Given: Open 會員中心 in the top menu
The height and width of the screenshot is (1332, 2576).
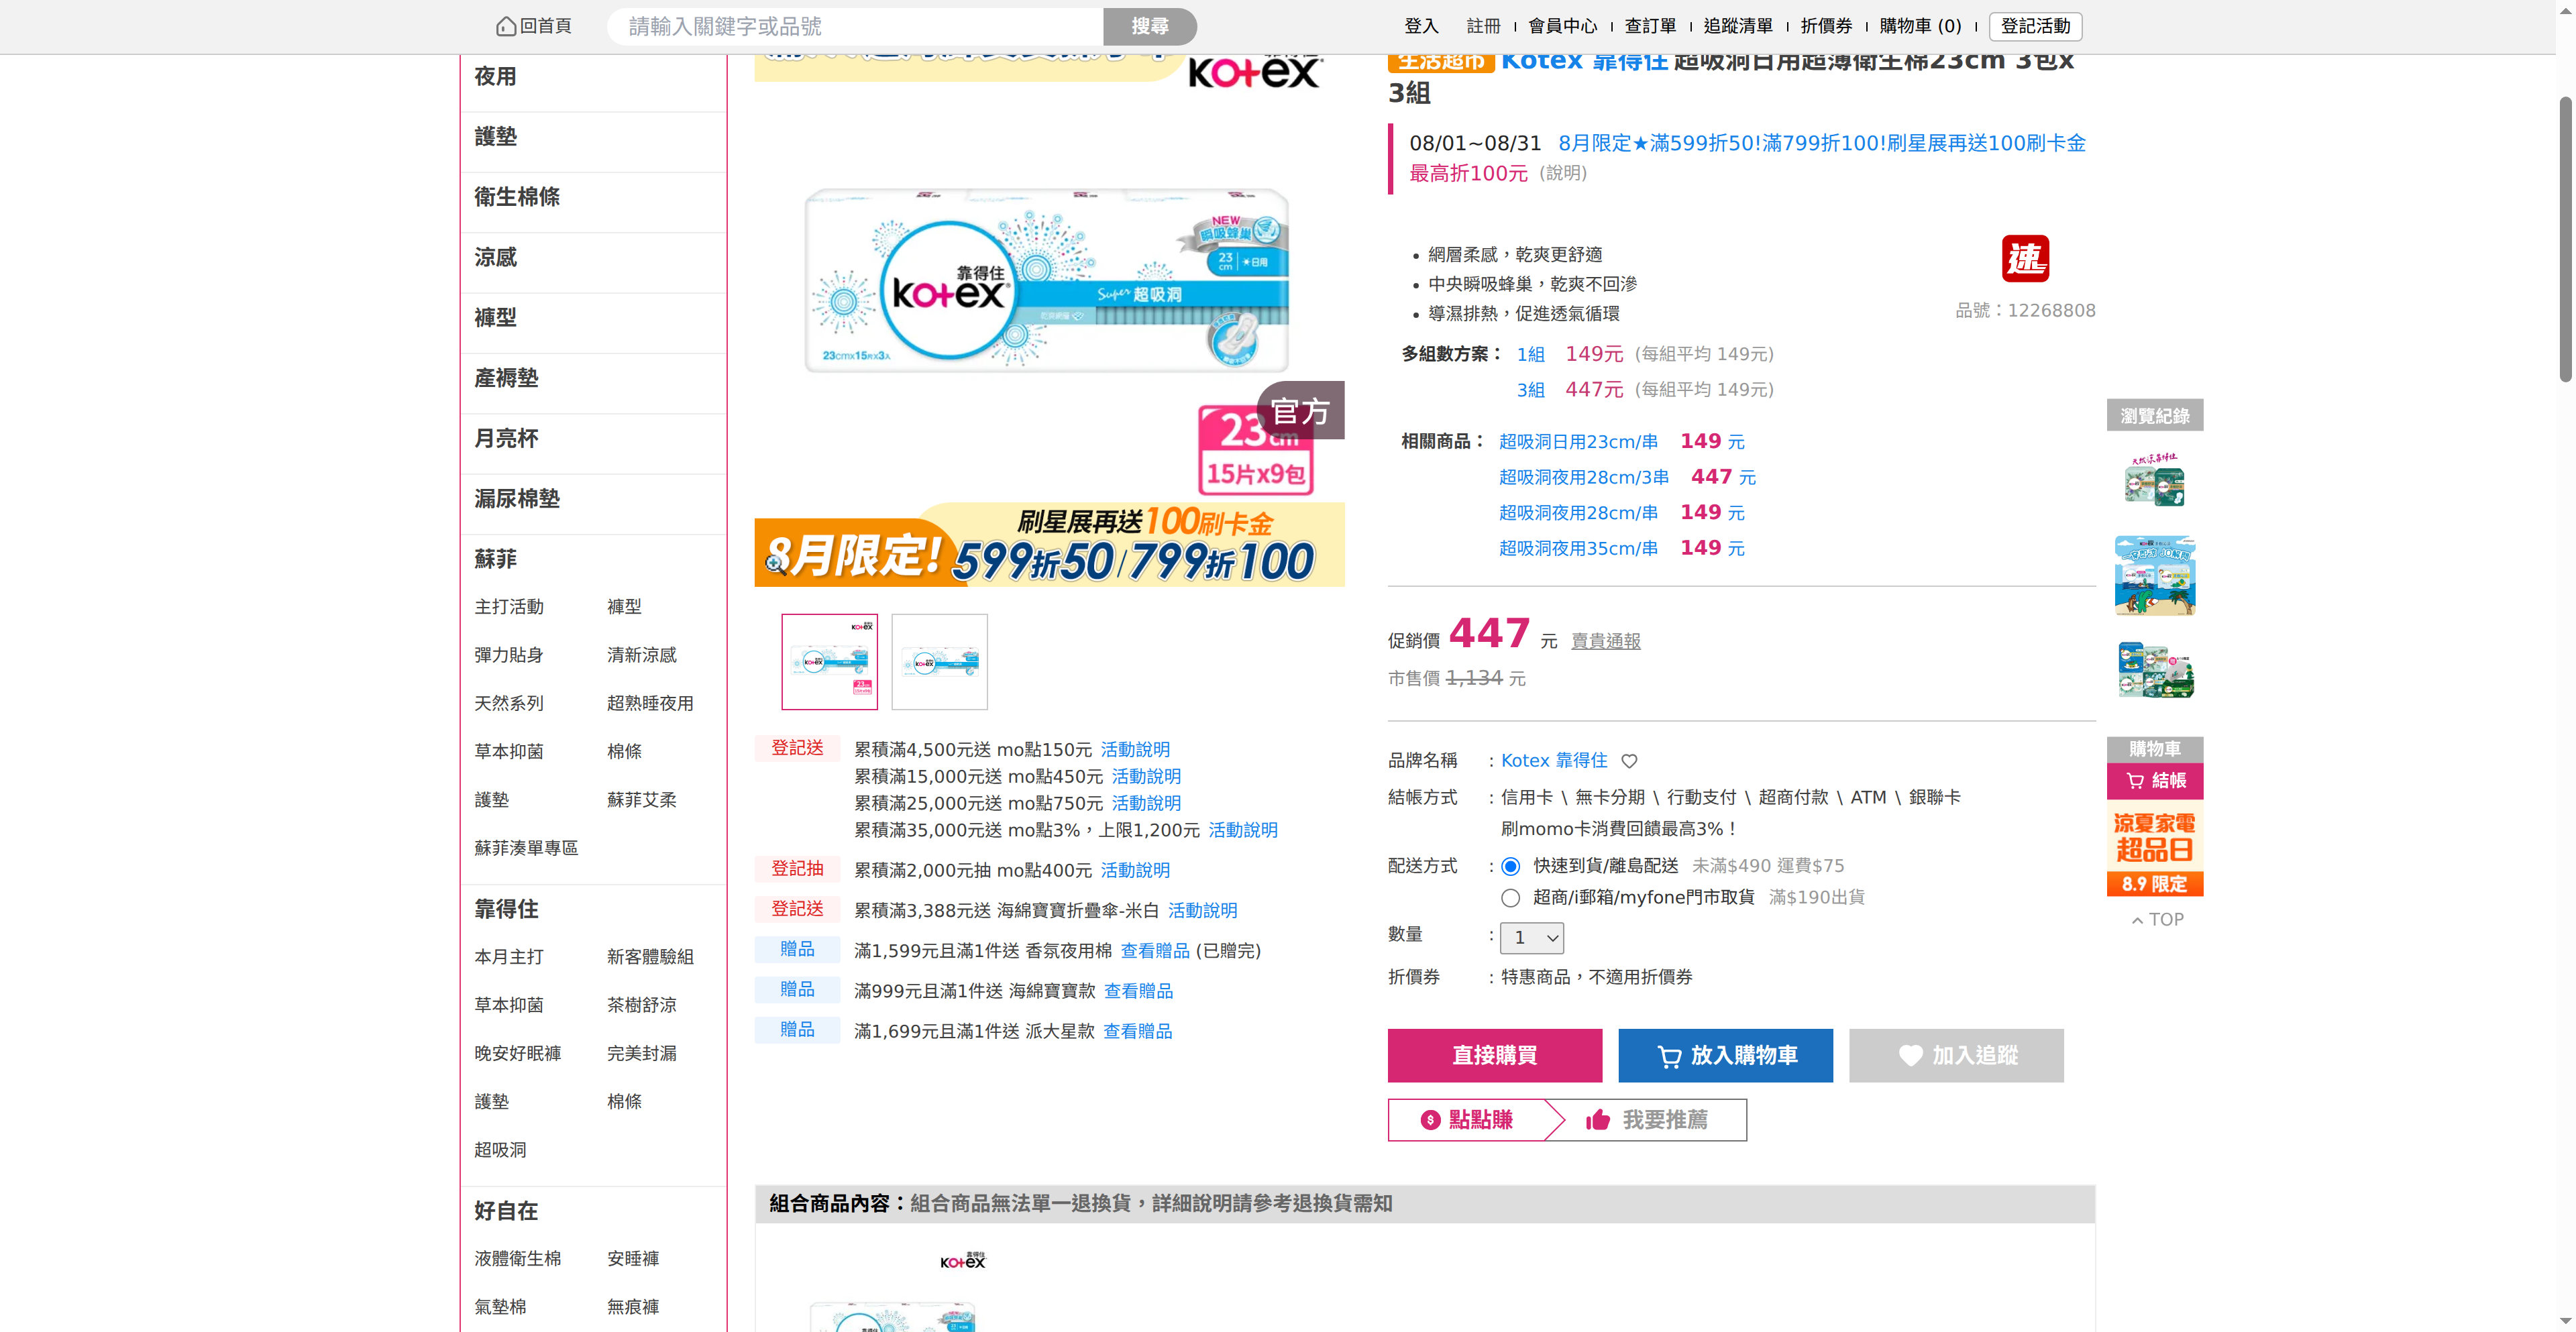Looking at the screenshot, I should (1562, 26).
